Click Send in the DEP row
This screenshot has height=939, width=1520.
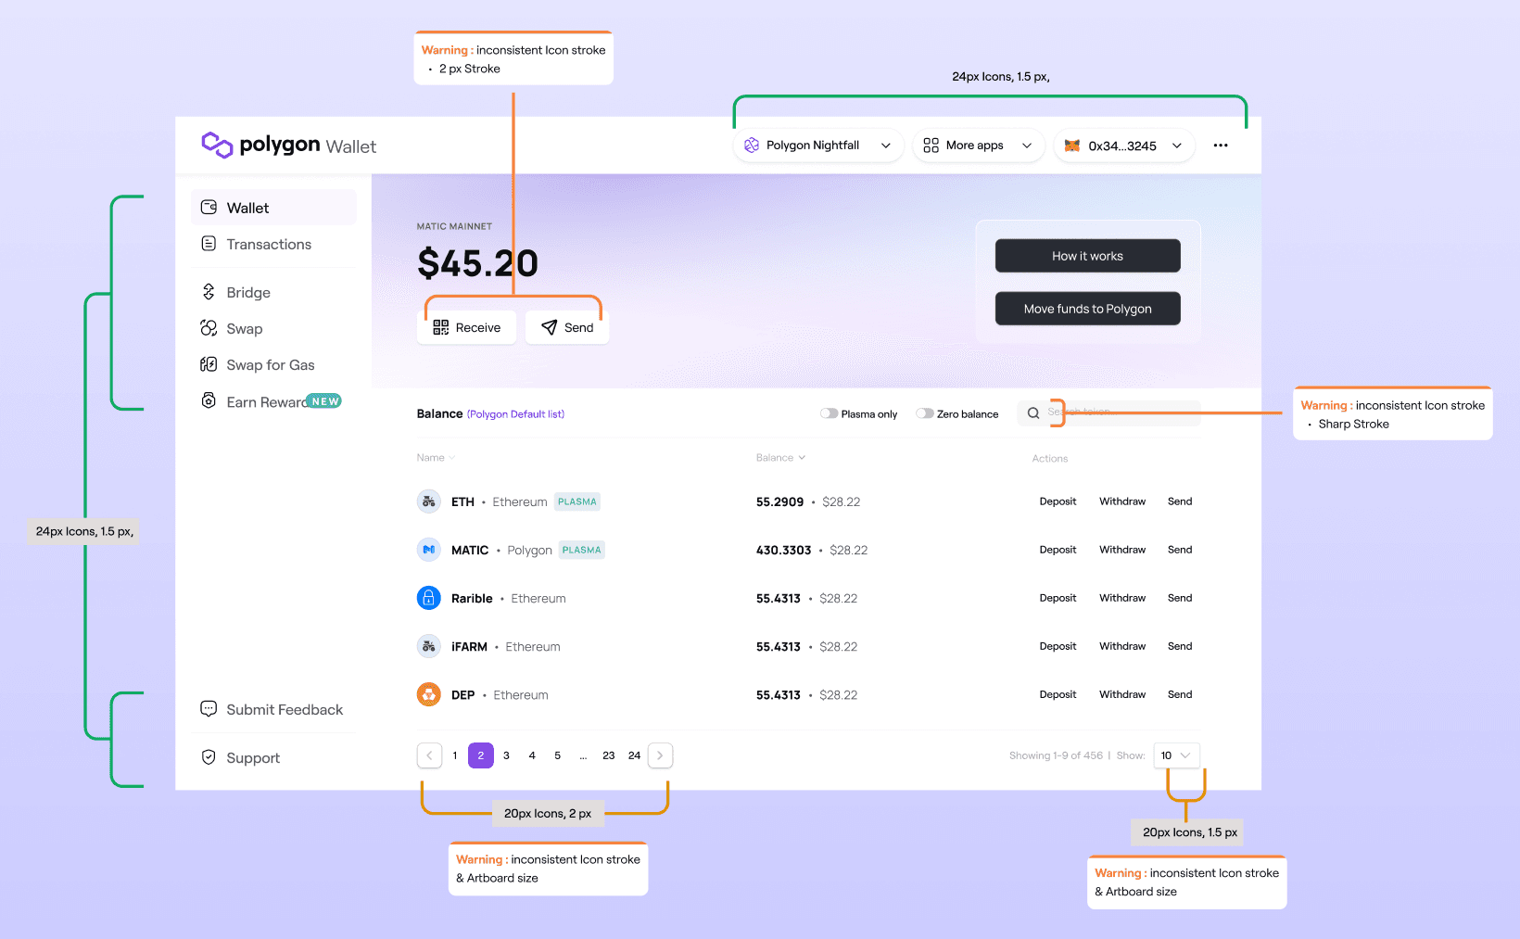click(x=1180, y=694)
